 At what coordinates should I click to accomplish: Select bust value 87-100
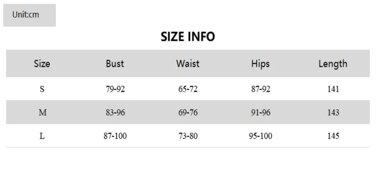pyautogui.click(x=115, y=136)
